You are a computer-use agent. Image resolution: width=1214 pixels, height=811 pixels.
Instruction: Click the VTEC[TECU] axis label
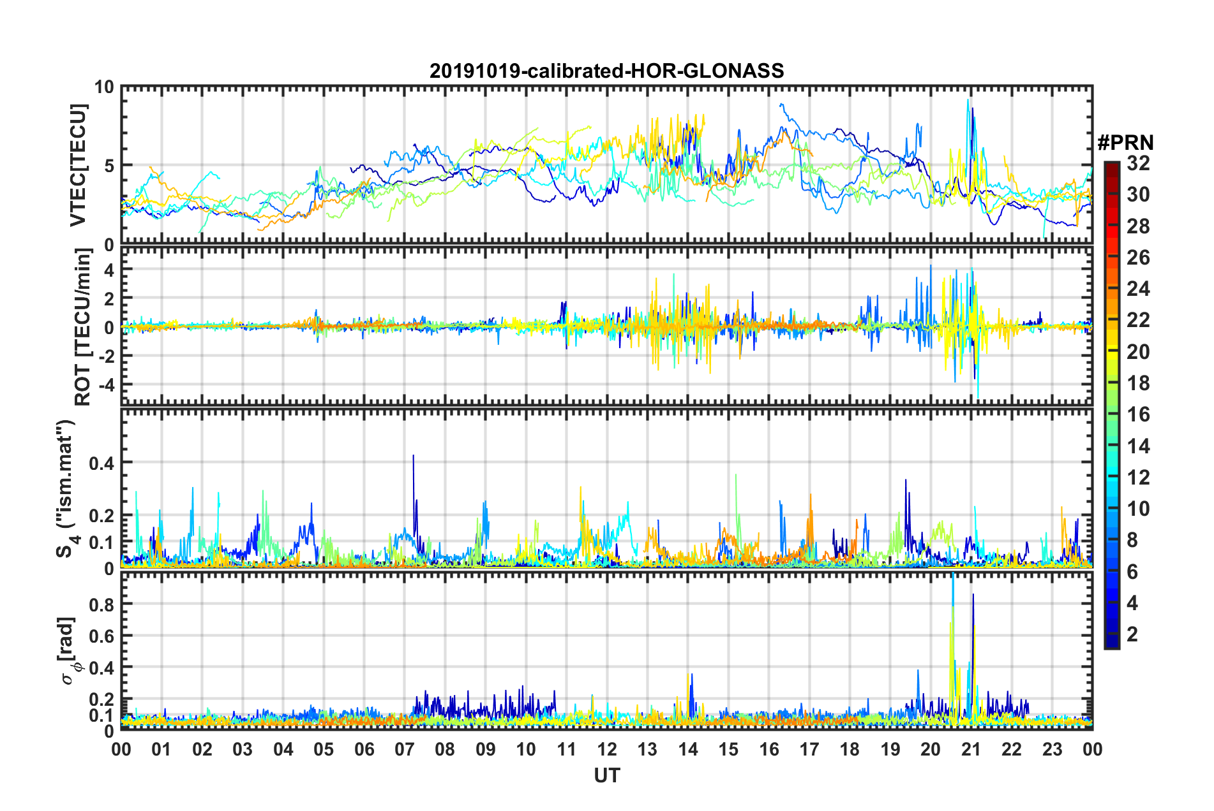click(78, 166)
